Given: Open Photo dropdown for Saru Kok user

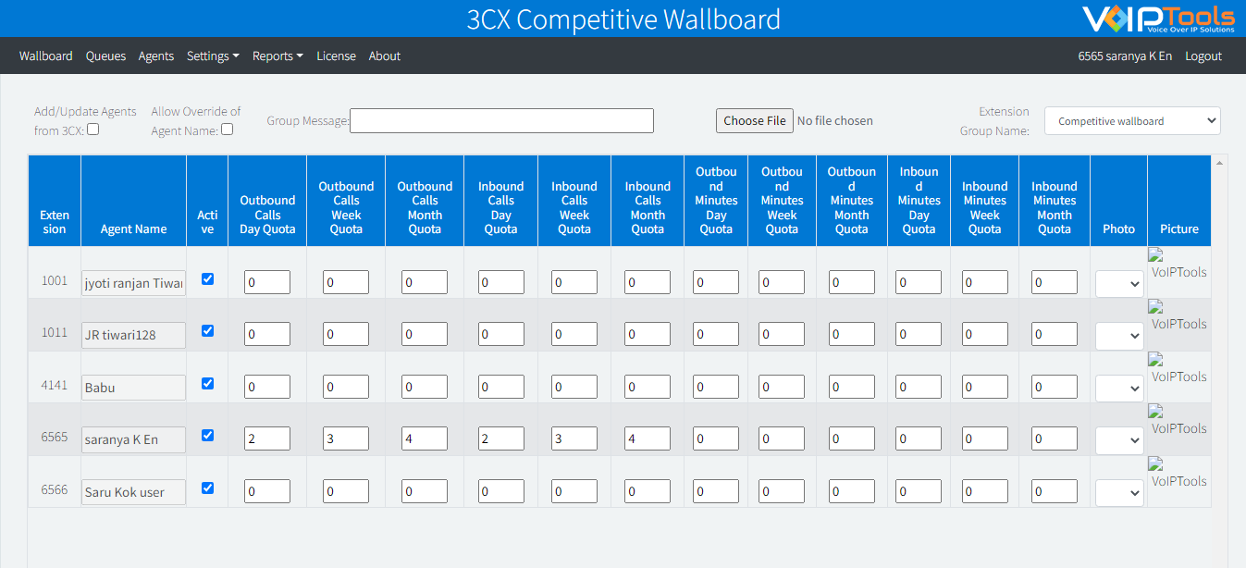Looking at the screenshot, I should [x=1119, y=493].
